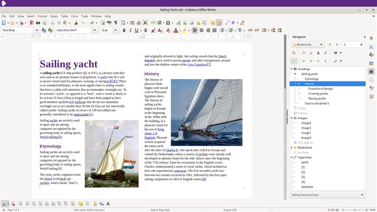Toggle formatting marks pilcrow icon
Image resolution: width=377 pixels, height=212 pixels.
pos(115,23)
